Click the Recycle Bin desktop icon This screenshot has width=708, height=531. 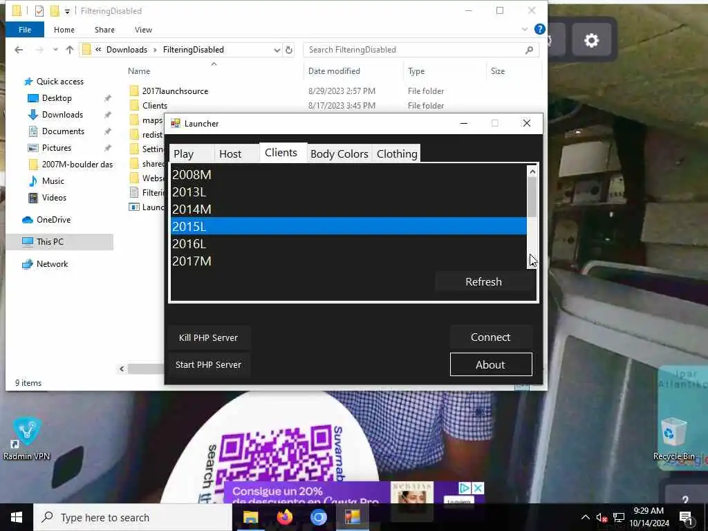click(x=673, y=439)
